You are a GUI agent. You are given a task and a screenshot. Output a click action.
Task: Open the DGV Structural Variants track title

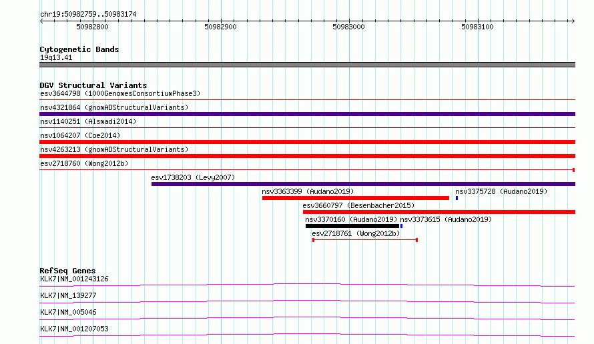(x=93, y=85)
